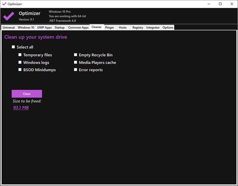Click the large purple Optimizer checkmark logo

pyautogui.click(x=9, y=16)
